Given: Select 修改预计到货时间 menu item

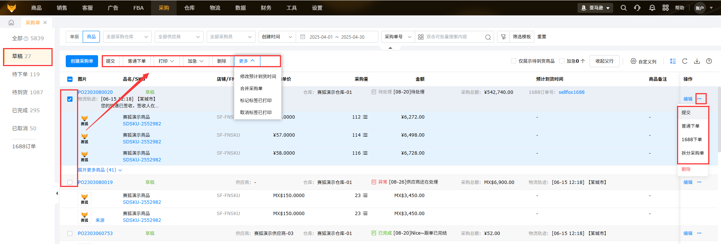Looking at the screenshot, I should click(258, 77).
